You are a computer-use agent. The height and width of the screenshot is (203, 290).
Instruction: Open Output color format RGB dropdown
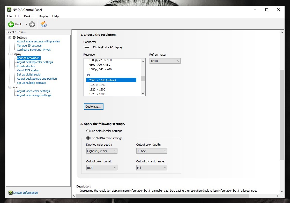102,168
